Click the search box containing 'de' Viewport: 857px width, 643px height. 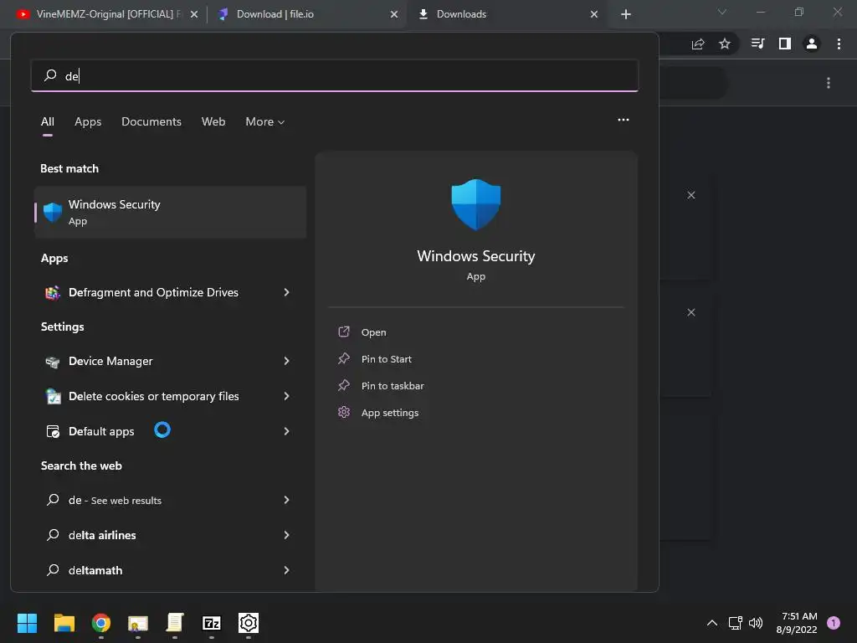(x=335, y=76)
